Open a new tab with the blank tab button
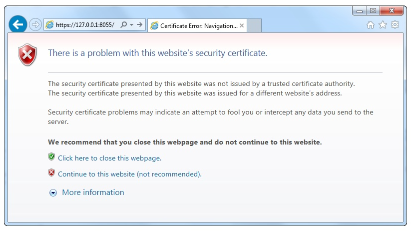 (x=254, y=25)
